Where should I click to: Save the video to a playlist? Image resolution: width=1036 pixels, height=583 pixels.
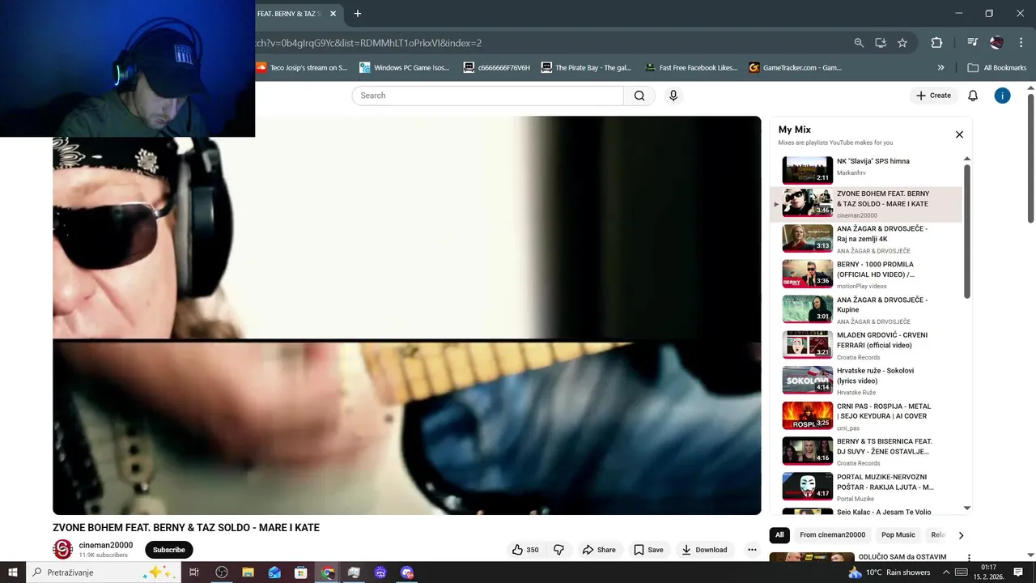pos(648,550)
